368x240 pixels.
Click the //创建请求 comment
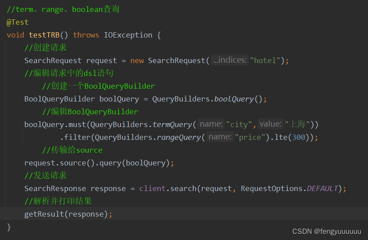[x=46, y=48]
